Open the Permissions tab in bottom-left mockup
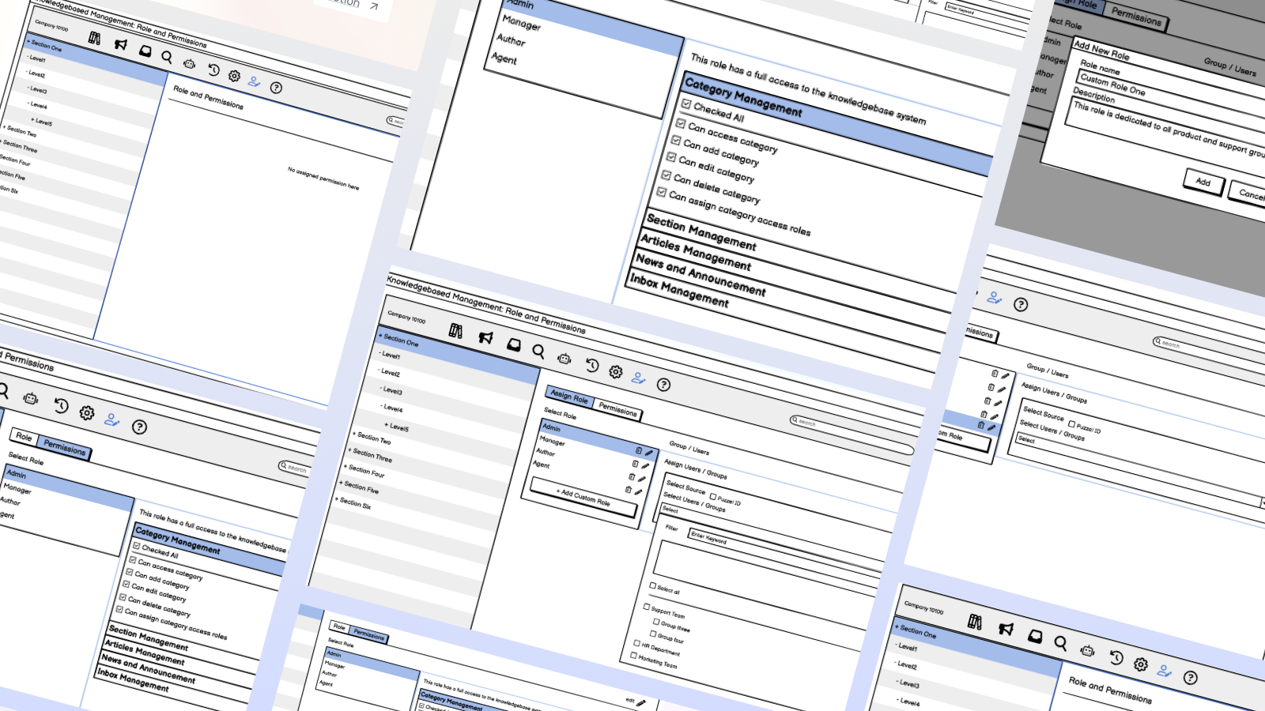Viewport: 1265px width, 711px height. [64, 447]
